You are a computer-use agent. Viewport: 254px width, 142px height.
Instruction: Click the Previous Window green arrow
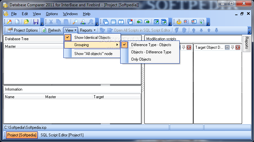139,22
